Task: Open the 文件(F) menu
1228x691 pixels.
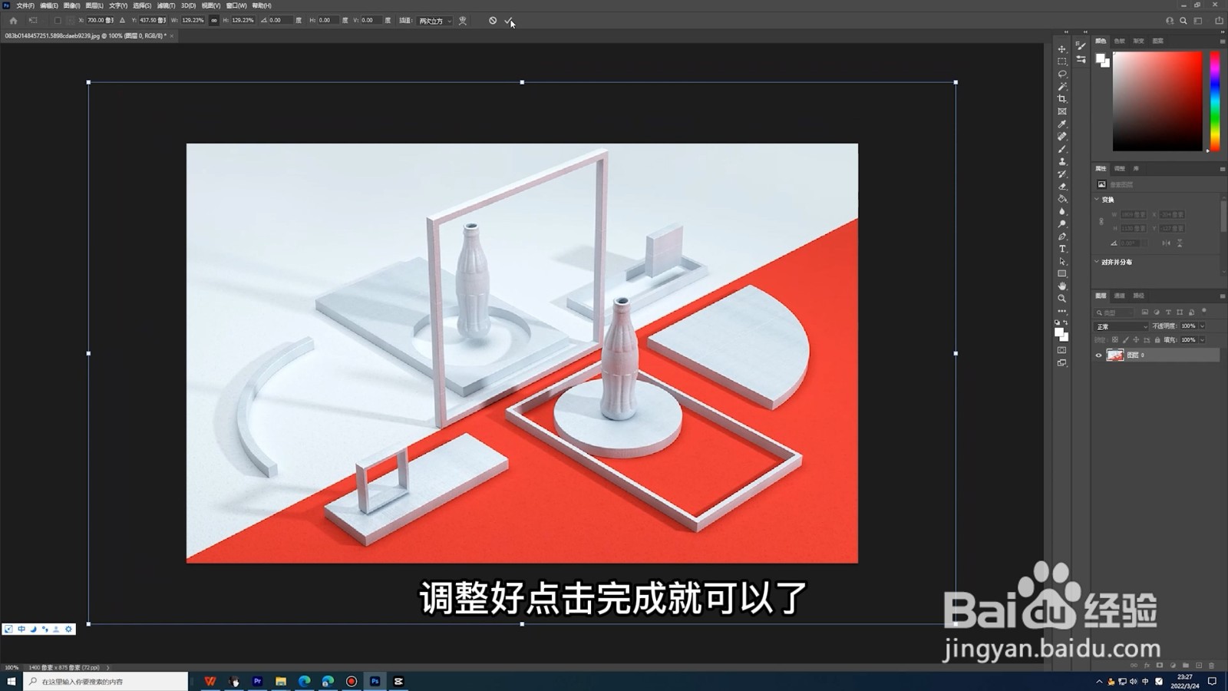Action: coord(25,5)
